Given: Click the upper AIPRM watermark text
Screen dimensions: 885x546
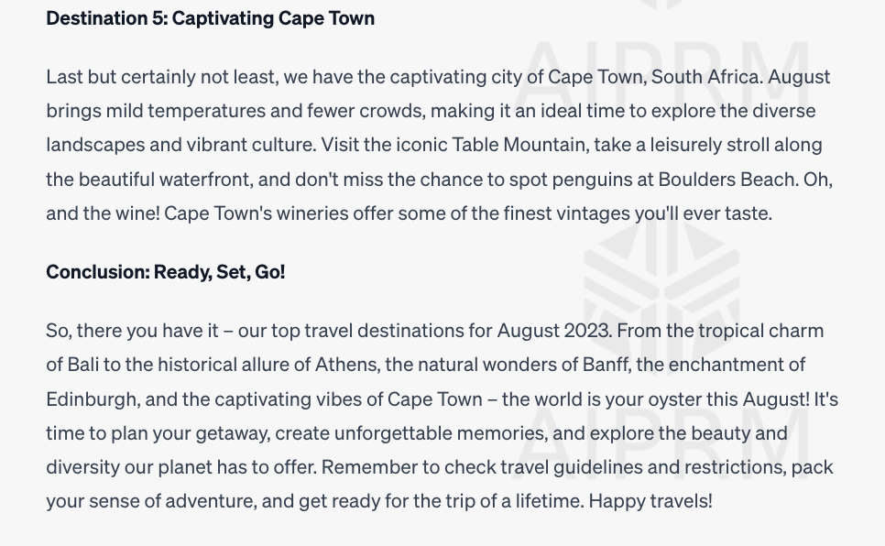Looking at the screenshot, I should [661, 73].
